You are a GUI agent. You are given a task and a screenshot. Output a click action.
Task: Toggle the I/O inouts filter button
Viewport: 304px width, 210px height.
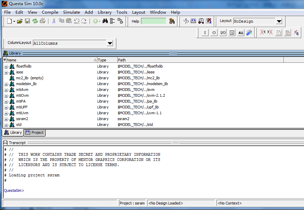pos(223,33)
